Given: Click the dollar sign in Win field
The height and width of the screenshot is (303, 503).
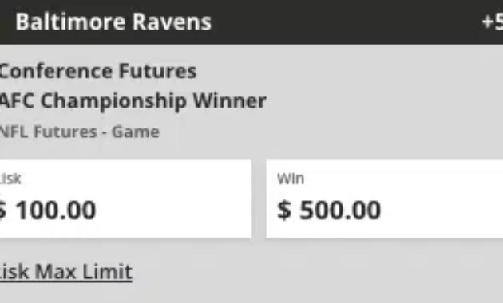Looking at the screenshot, I should click(284, 211).
